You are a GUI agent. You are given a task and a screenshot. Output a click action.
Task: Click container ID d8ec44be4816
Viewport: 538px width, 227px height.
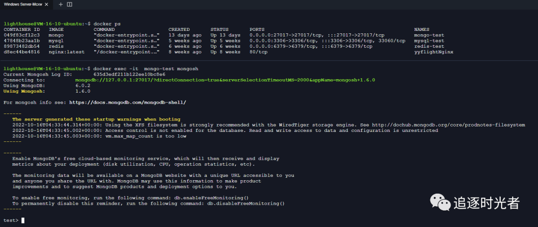click(x=21, y=52)
